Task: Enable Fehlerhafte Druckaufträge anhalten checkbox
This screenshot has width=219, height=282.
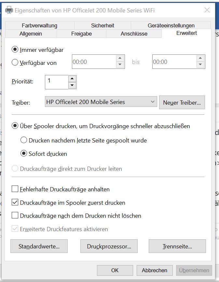Action: 15,189
